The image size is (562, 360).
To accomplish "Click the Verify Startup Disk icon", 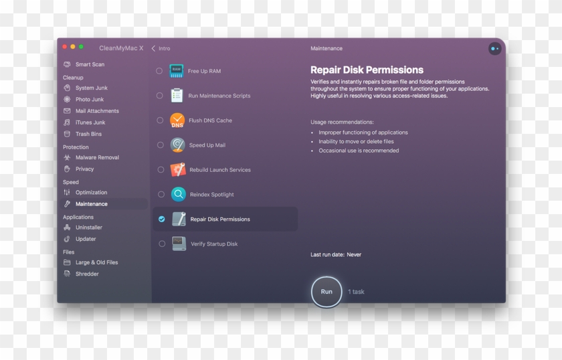I will [179, 244].
